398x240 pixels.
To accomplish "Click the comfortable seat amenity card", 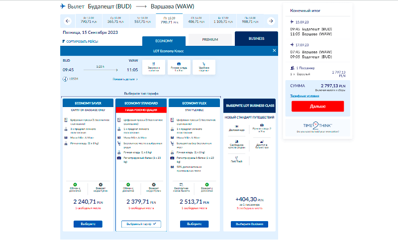I will (204, 67).
